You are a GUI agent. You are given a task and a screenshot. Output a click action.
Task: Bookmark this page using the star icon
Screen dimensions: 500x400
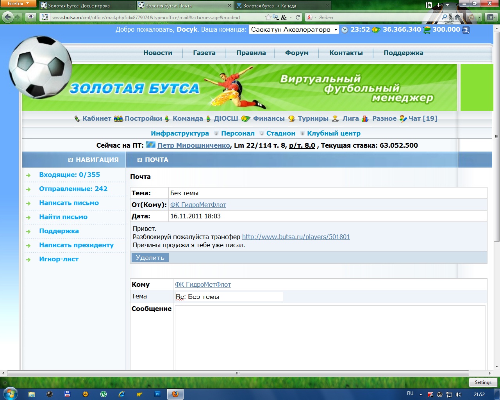click(268, 17)
